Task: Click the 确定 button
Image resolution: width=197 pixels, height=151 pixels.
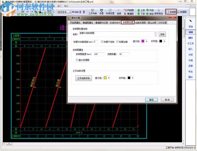Action: 151,100
